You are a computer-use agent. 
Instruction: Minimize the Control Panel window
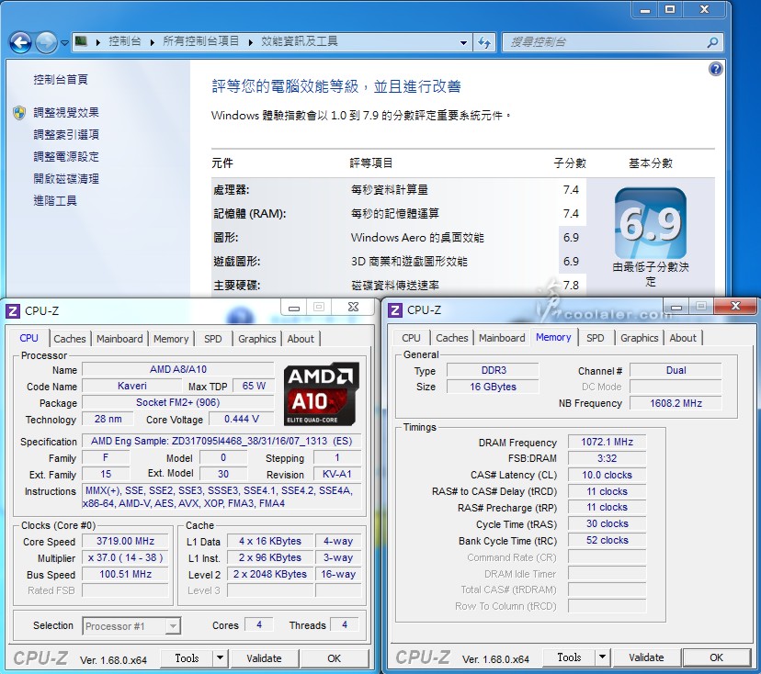click(x=645, y=10)
